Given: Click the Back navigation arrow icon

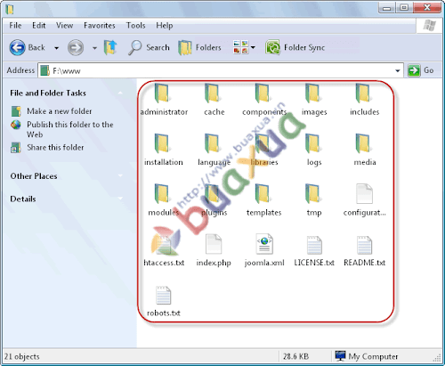Looking at the screenshot, I should coord(17,47).
